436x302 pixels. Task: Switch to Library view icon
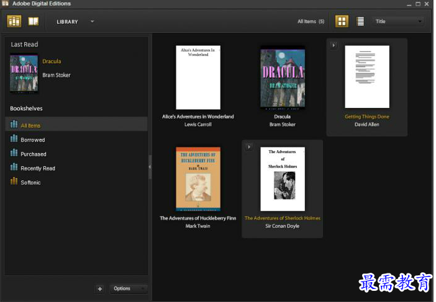14,21
